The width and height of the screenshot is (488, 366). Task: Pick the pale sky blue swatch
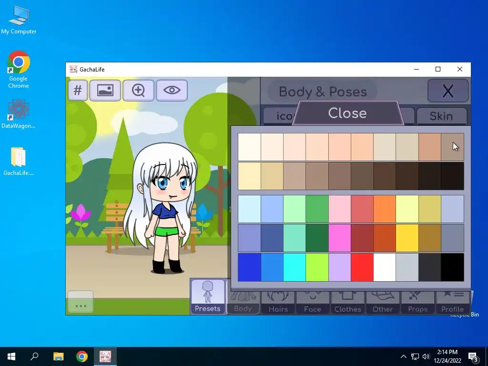tap(249, 209)
